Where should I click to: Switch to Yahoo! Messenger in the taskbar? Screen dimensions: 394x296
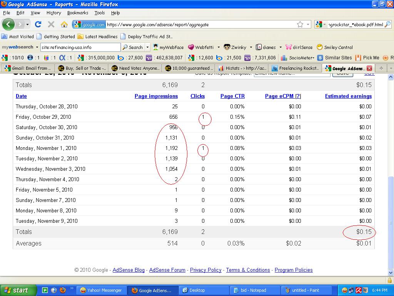[102, 290]
